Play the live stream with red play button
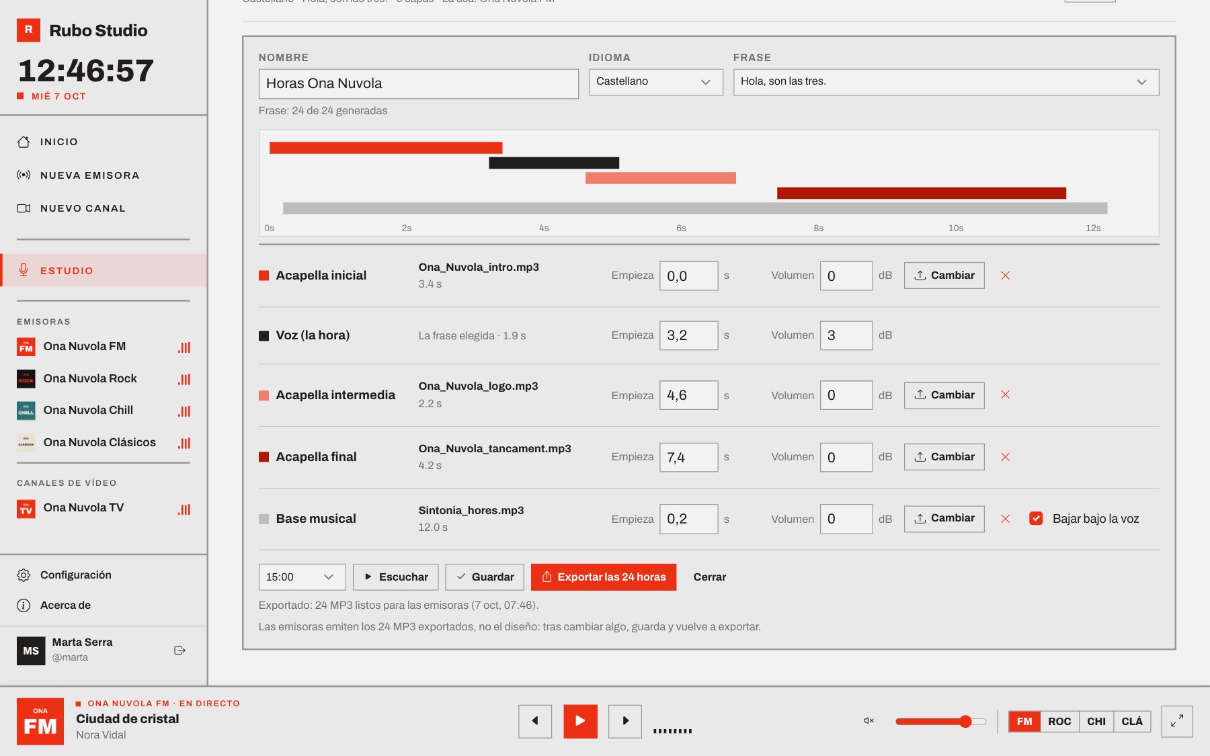Image resolution: width=1210 pixels, height=756 pixels. [x=580, y=721]
